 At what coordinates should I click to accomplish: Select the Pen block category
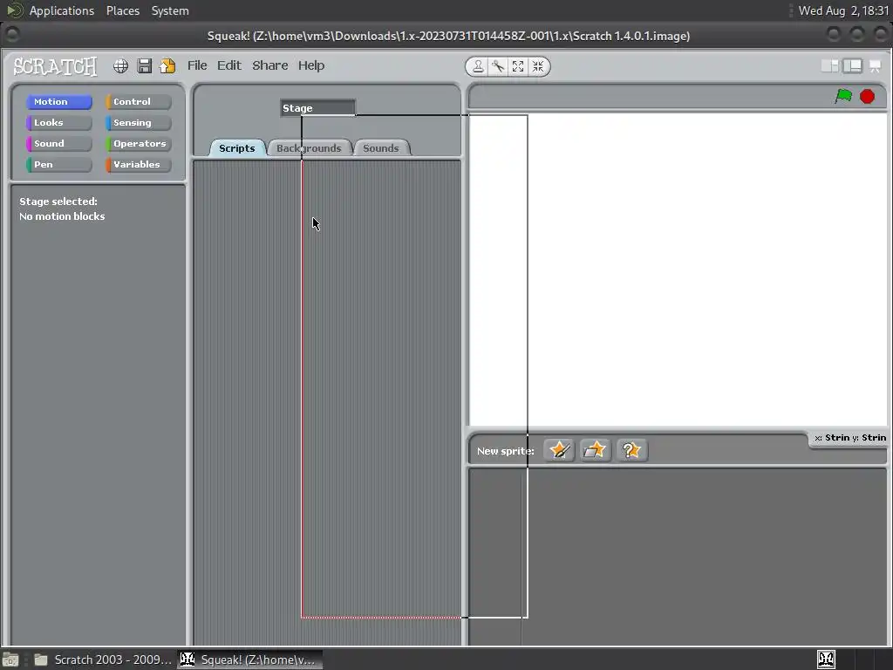[x=58, y=165]
